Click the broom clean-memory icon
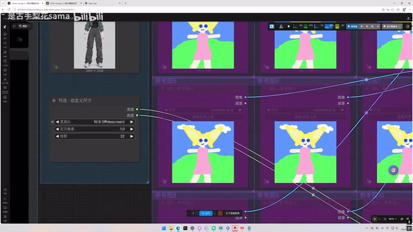413x232 pixels. [x=281, y=26]
